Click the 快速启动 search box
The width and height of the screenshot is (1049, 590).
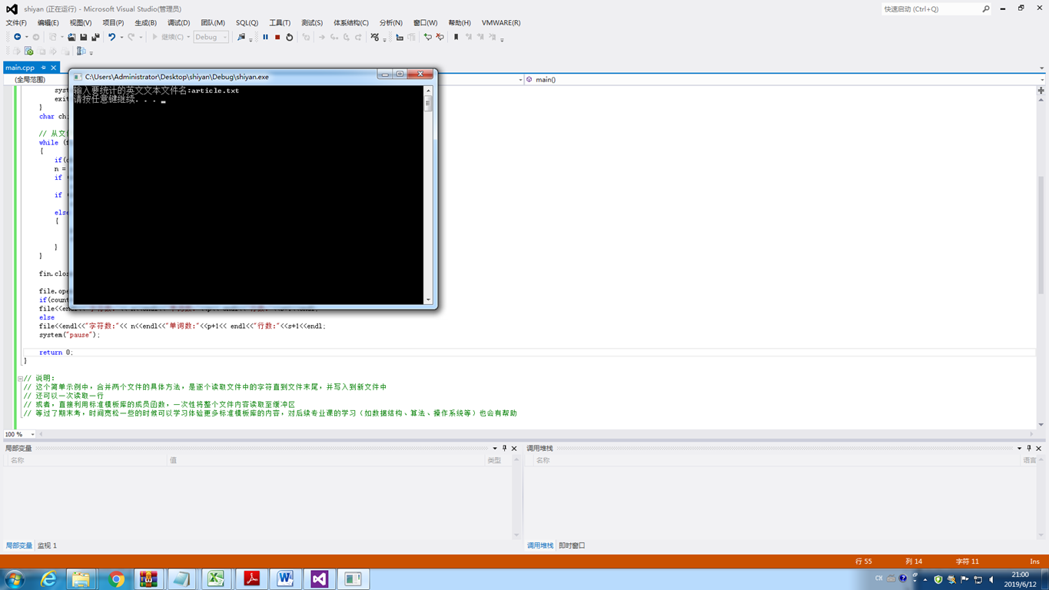pyautogui.click(x=930, y=9)
